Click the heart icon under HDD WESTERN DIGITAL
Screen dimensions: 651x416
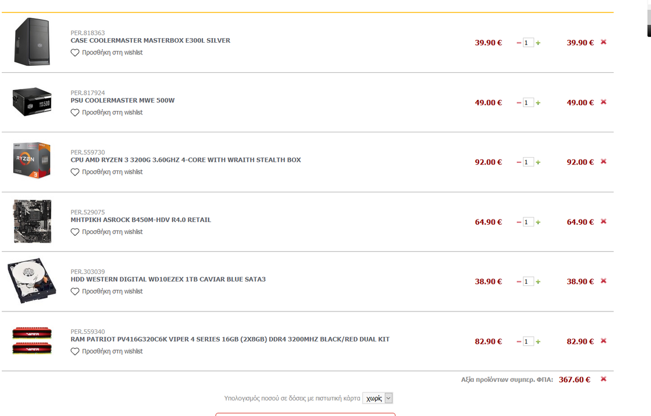(x=75, y=292)
